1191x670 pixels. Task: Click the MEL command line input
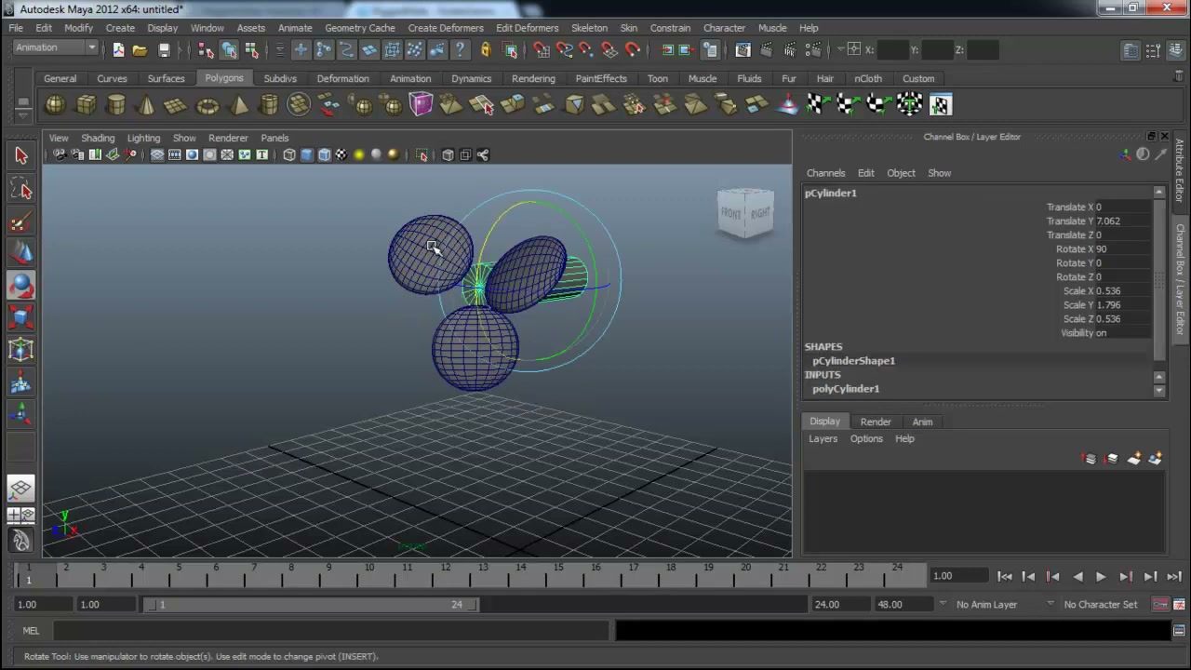pos(330,631)
